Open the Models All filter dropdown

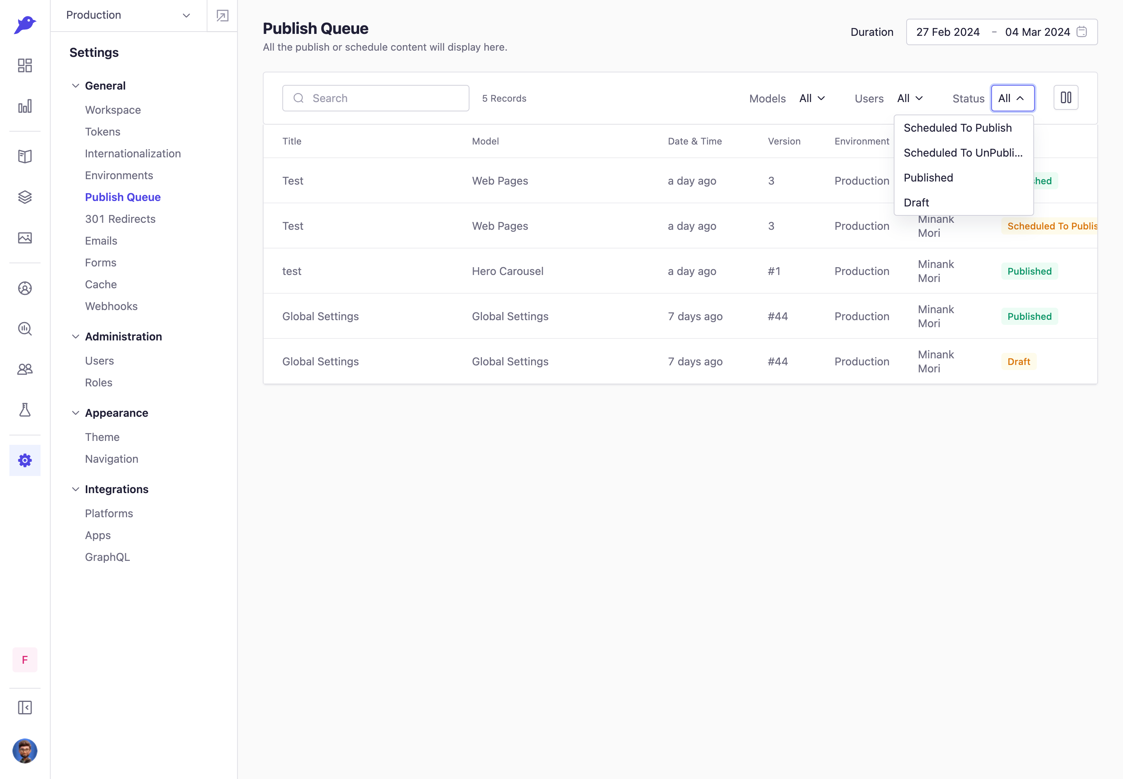point(812,98)
